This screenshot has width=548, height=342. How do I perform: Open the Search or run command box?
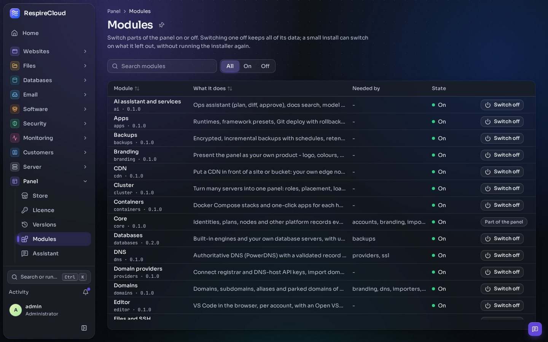click(49, 277)
